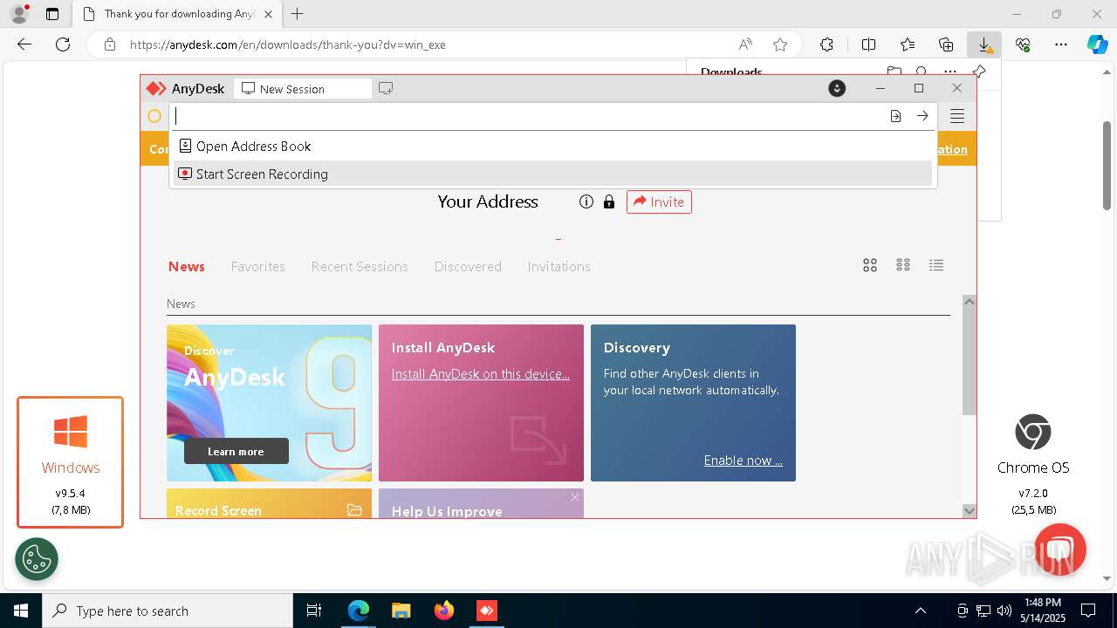Click the Edge profile avatar icon
The height and width of the screenshot is (628, 1117).
(x=18, y=14)
